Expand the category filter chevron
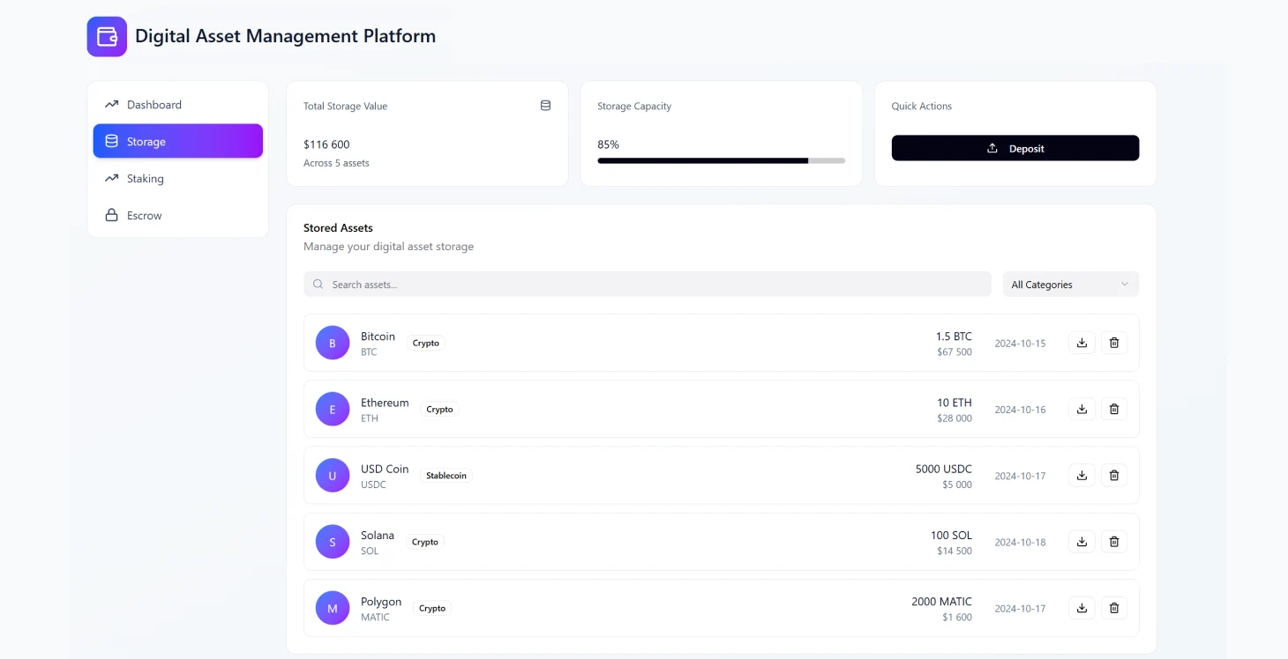The width and height of the screenshot is (1288, 659). pos(1124,284)
